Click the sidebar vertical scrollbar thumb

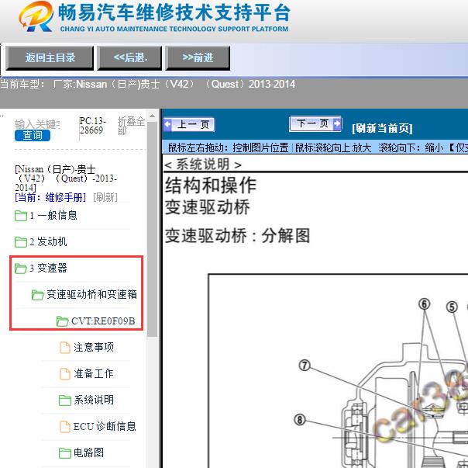pos(152,229)
